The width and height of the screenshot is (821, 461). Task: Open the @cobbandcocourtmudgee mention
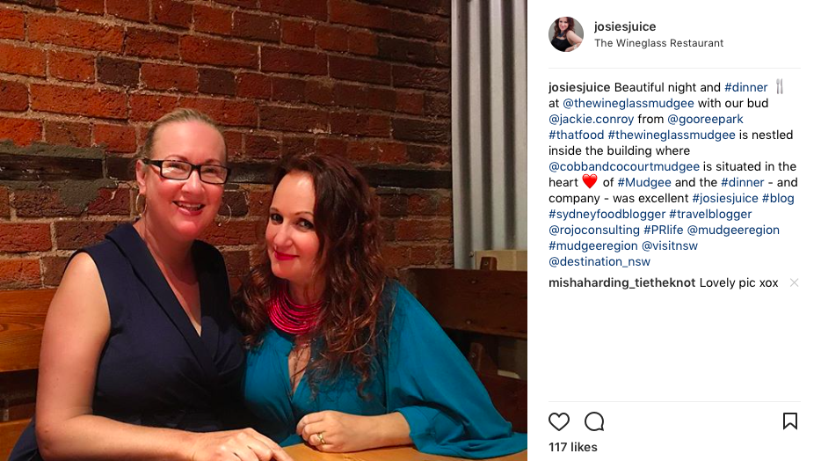tap(624, 166)
